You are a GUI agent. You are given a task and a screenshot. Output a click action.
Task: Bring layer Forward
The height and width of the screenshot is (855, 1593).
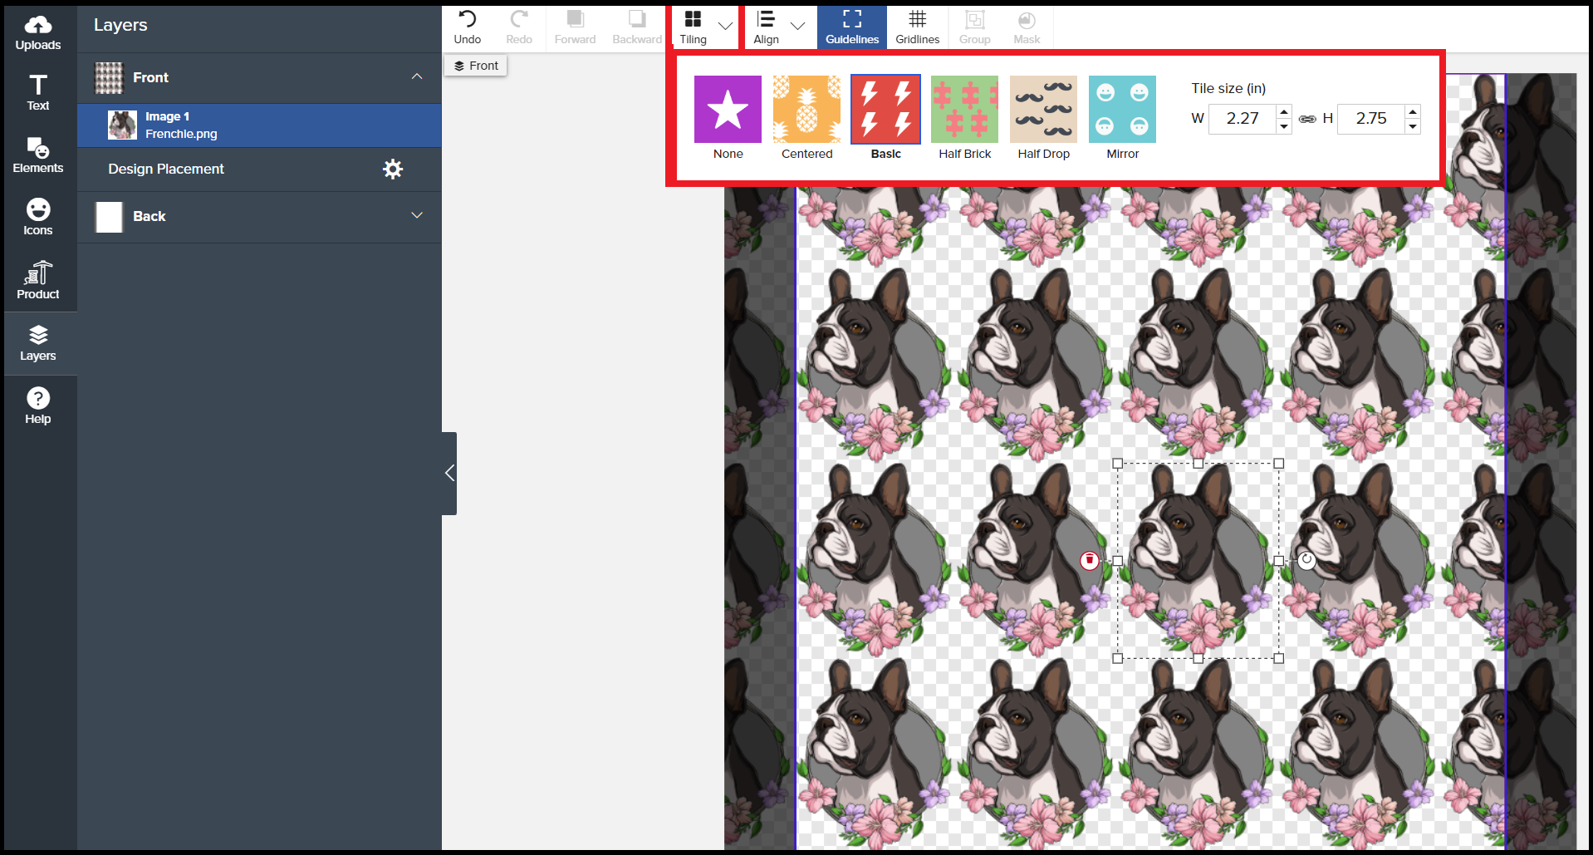click(x=575, y=27)
